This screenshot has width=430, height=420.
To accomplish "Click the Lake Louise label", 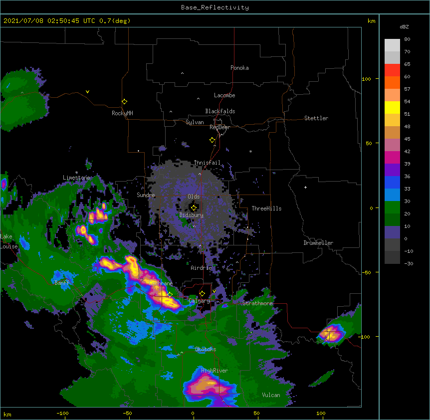I will point(8,241).
